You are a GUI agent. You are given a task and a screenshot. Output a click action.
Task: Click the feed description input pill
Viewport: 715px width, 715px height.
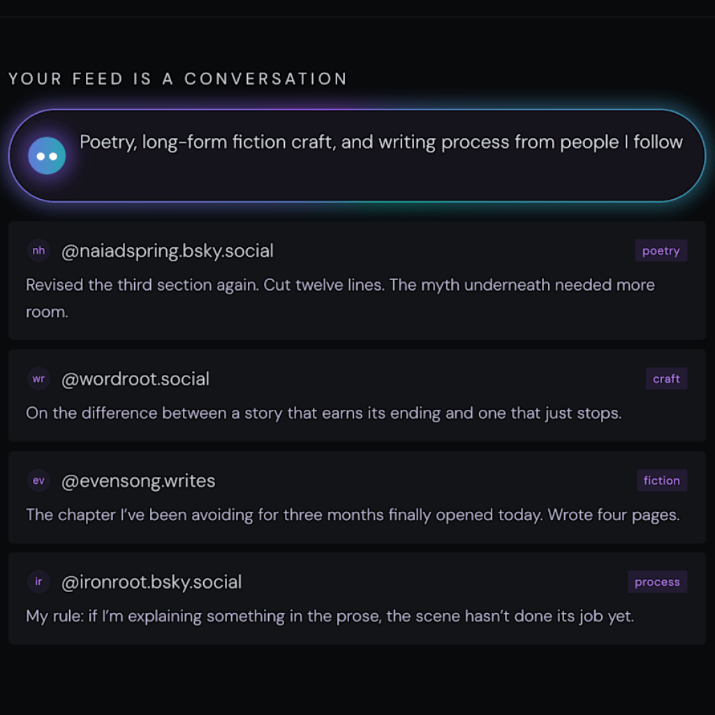357,155
